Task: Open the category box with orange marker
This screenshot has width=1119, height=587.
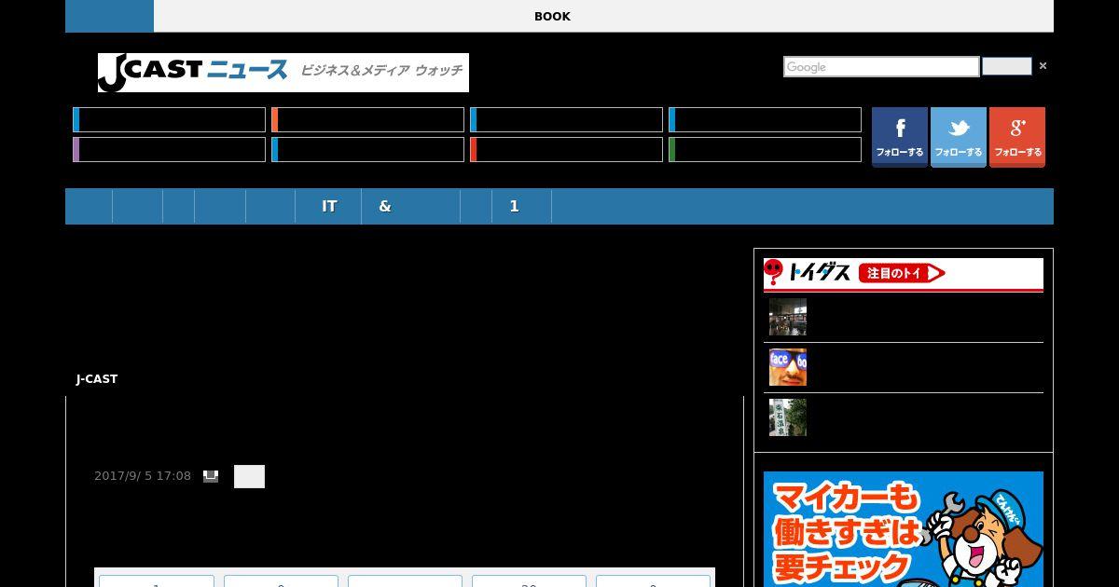Action: pos(367,119)
